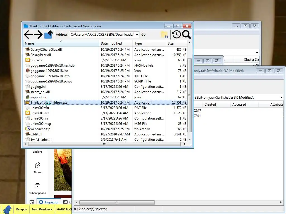Image resolution: width=286 pixels, height=214 pixels.
Task: Go up one folder level
Action: pos(48,35)
